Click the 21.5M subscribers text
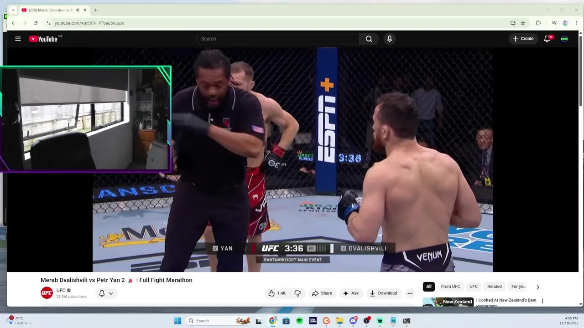584x328 pixels. [71, 297]
